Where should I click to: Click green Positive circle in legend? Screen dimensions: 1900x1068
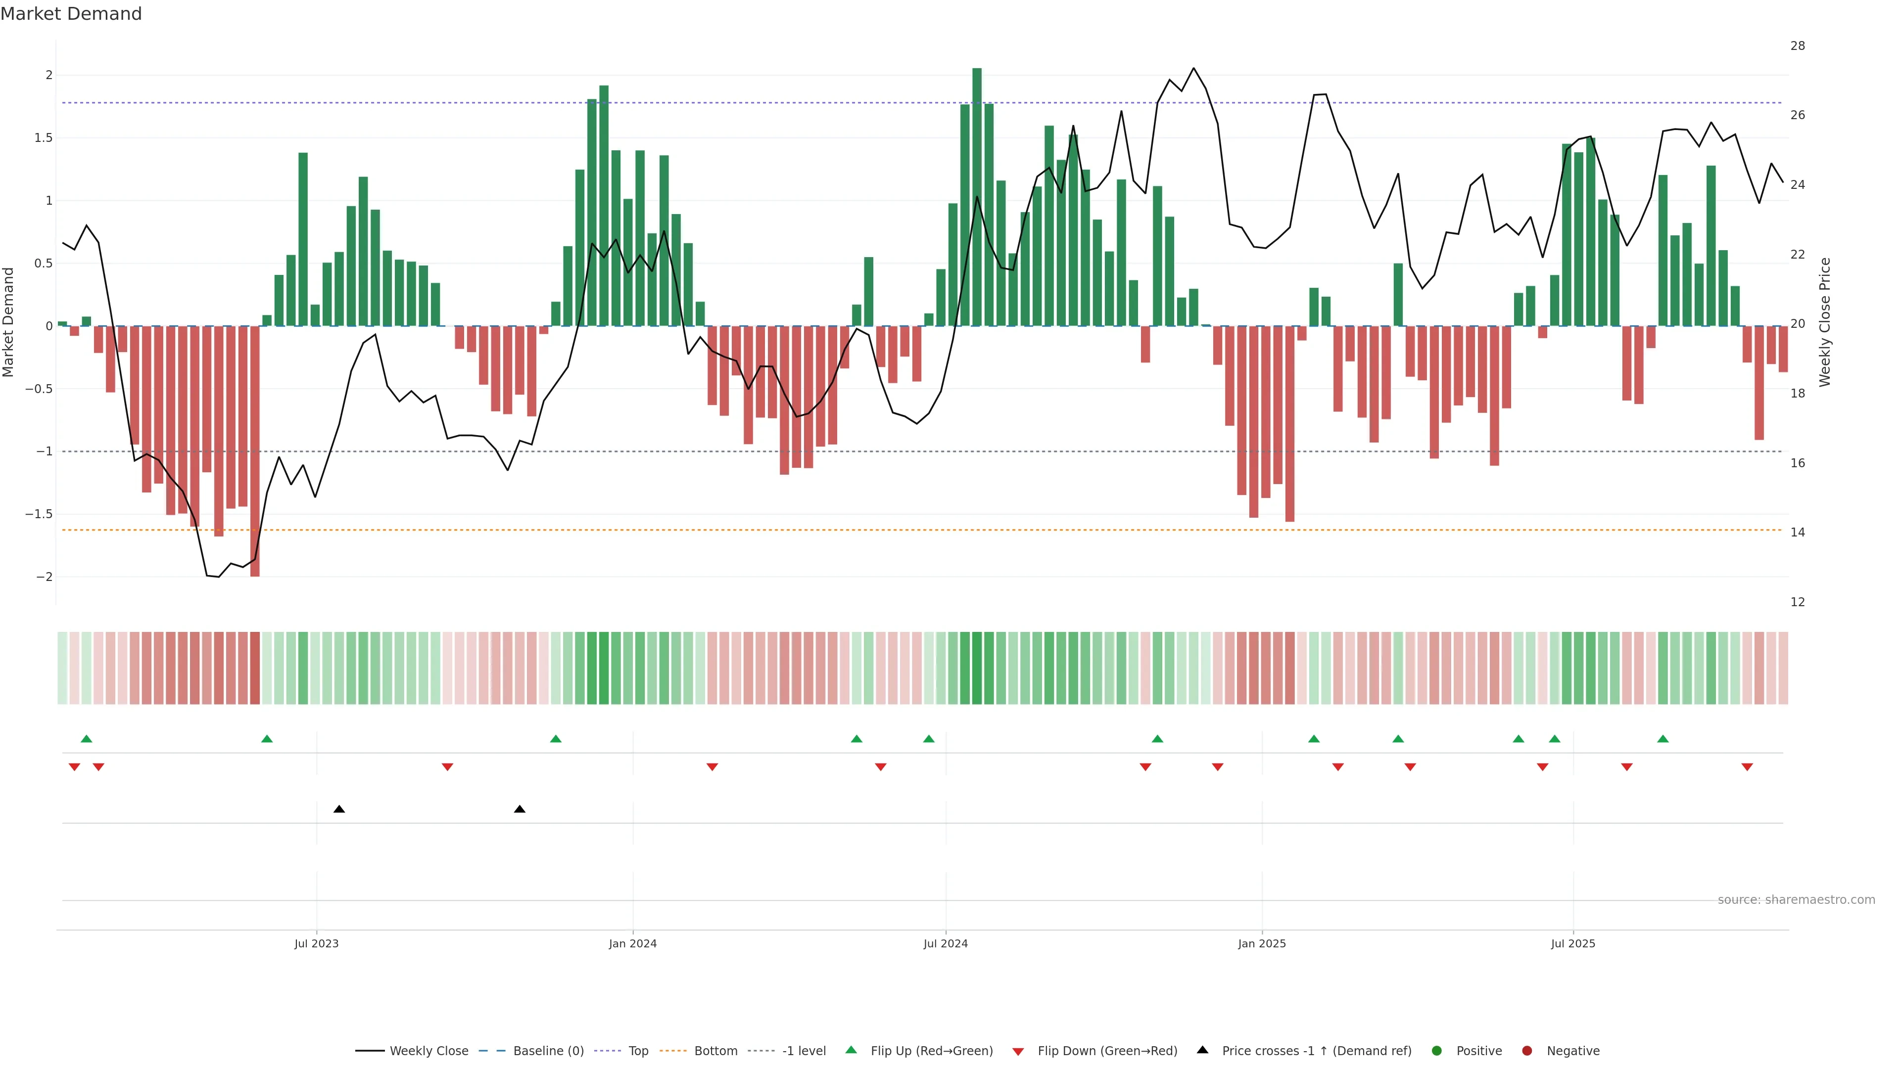pos(1436,1050)
